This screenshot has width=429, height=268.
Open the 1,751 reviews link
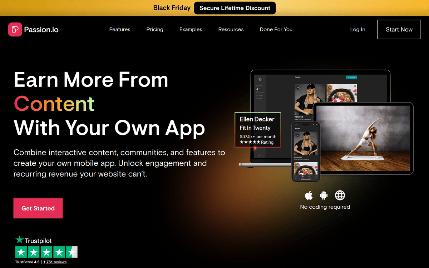(x=55, y=262)
